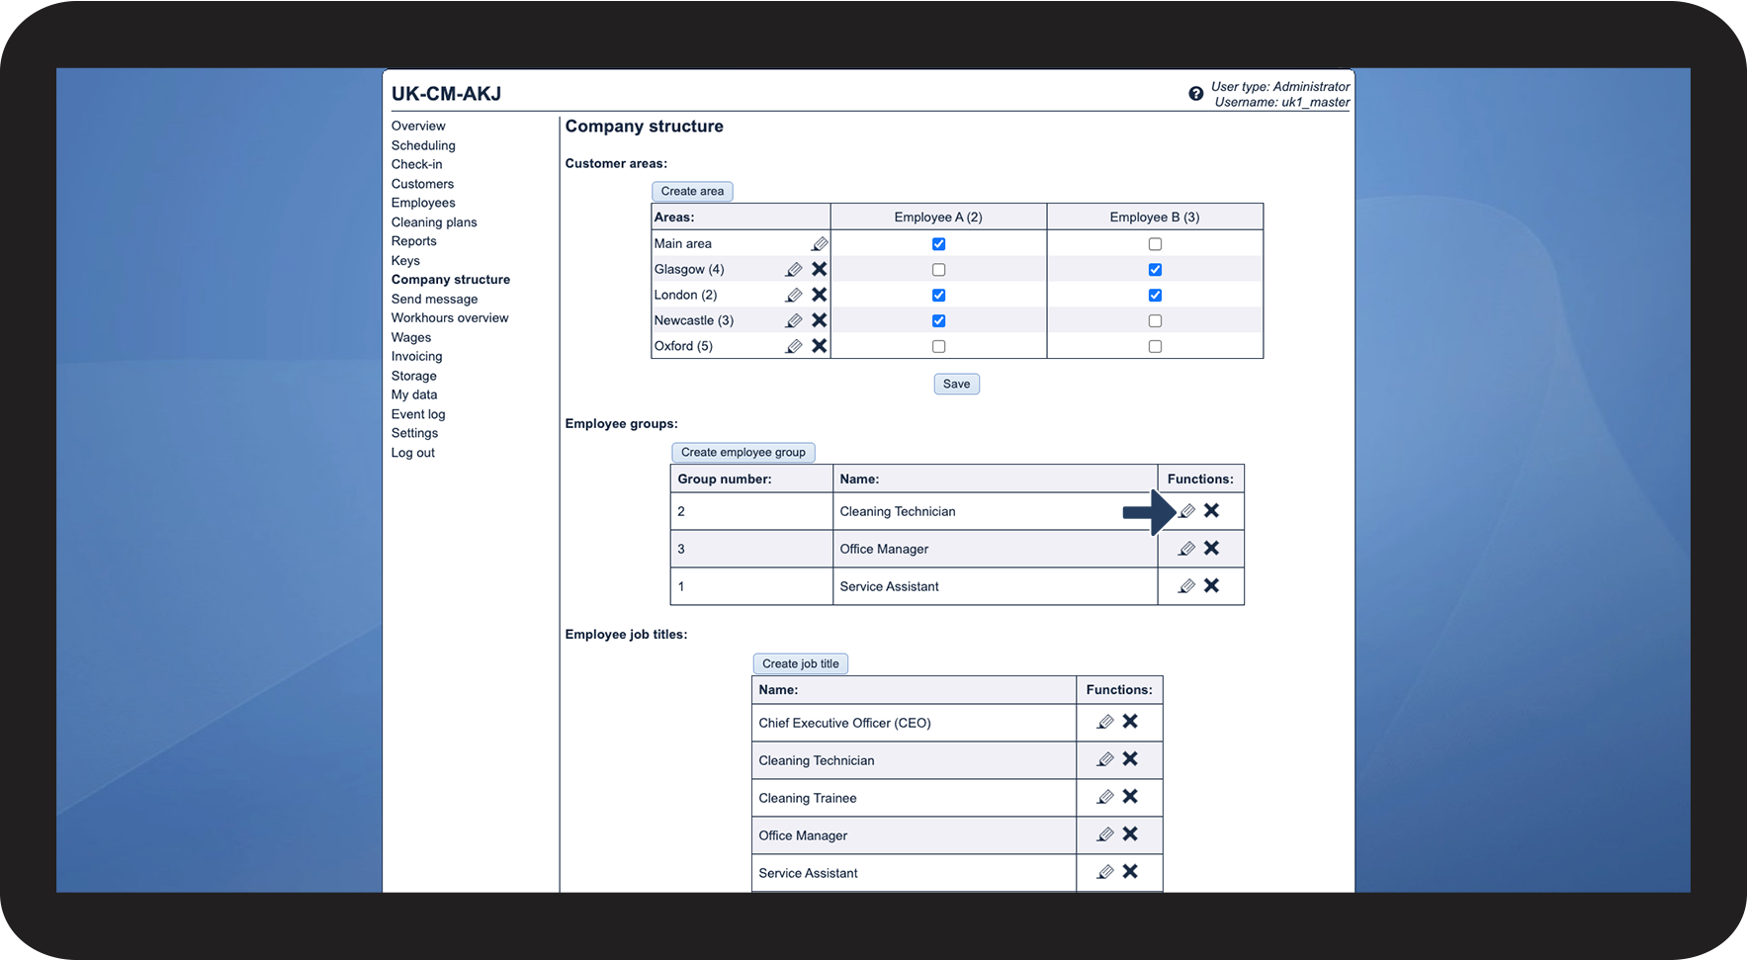Uncheck London for Employee B
The width and height of the screenshot is (1747, 960).
point(1155,296)
